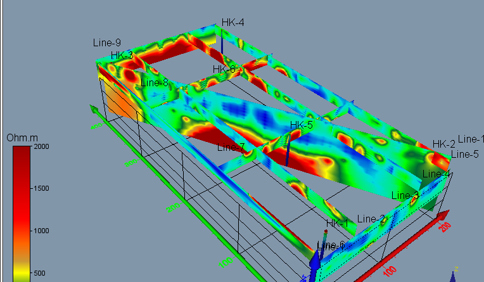This screenshot has width=484, height=282.
Task: Select the Line-4 section label
Action: 436,174
